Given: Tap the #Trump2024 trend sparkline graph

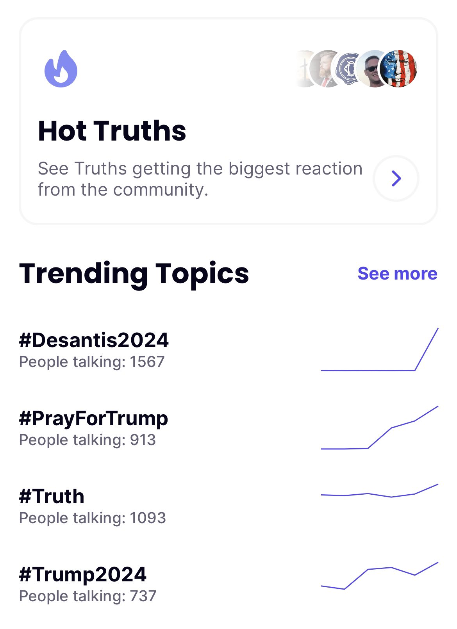Looking at the screenshot, I should (x=380, y=576).
